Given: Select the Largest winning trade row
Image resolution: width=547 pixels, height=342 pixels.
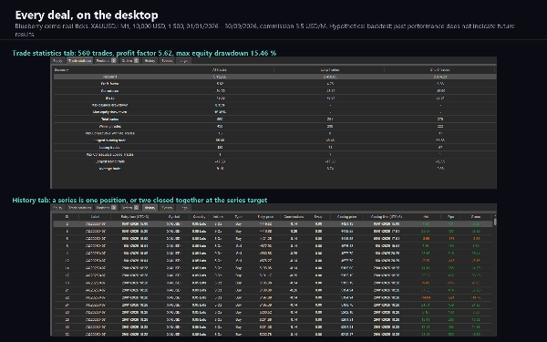Looking at the screenshot, I should tap(274, 140).
